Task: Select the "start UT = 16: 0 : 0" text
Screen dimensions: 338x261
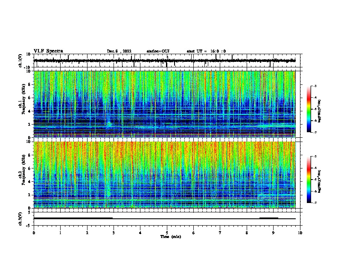Action: point(206,51)
